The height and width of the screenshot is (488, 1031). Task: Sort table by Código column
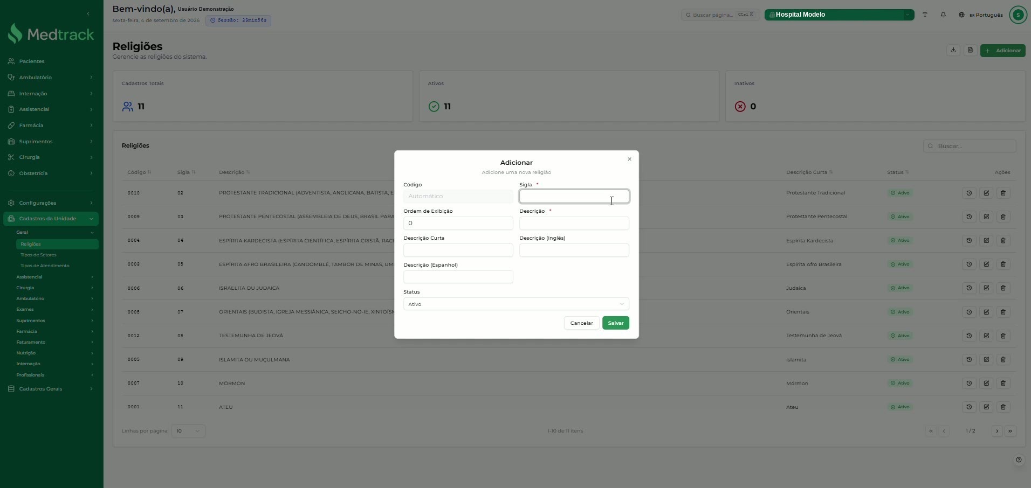139,172
